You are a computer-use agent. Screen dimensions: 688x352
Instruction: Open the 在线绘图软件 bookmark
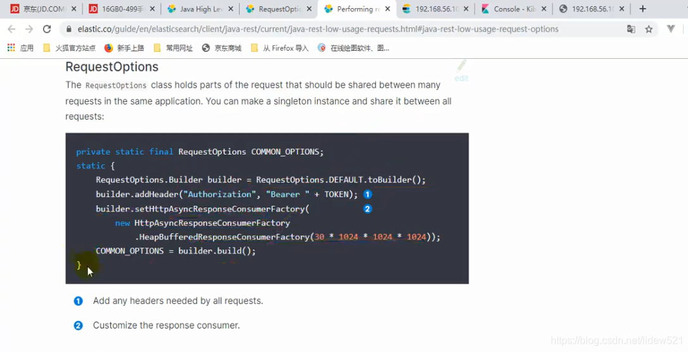354,48
